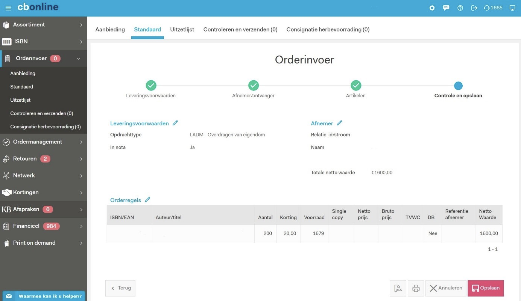Select the Controle en opslaan step circle
The image size is (521, 301).
pos(458,86)
